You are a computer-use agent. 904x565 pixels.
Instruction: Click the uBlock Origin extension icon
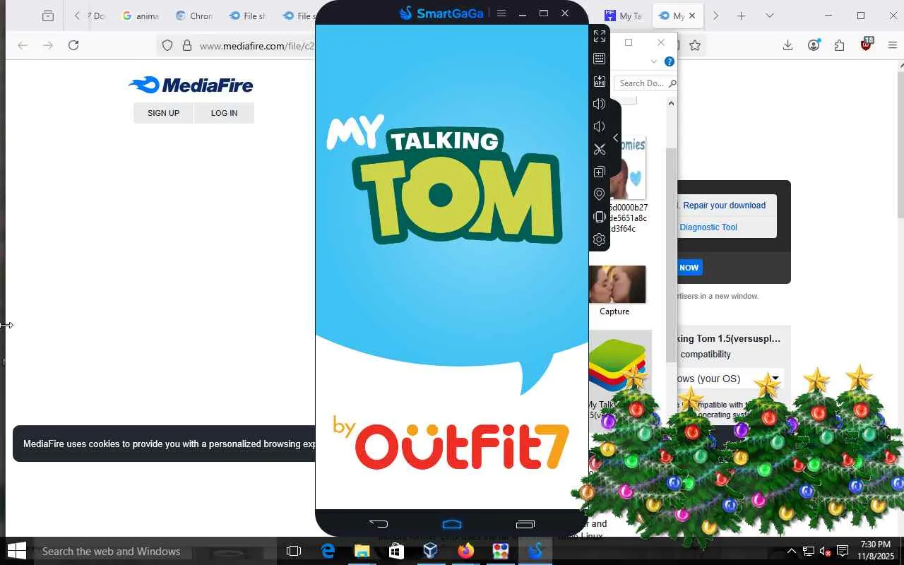pos(867,44)
